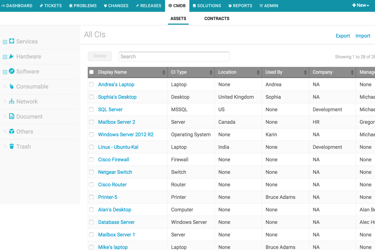Image resolution: width=375 pixels, height=250 pixels.
Task: Open Document using its page icon
Action: pos(11,116)
